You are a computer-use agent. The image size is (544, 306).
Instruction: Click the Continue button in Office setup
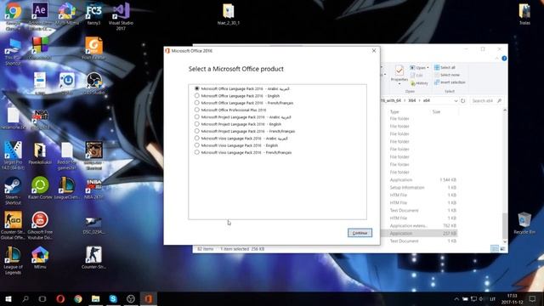[x=360, y=233]
